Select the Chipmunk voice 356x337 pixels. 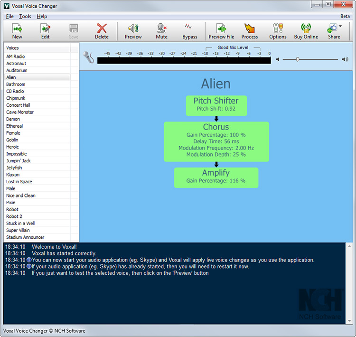(37, 98)
